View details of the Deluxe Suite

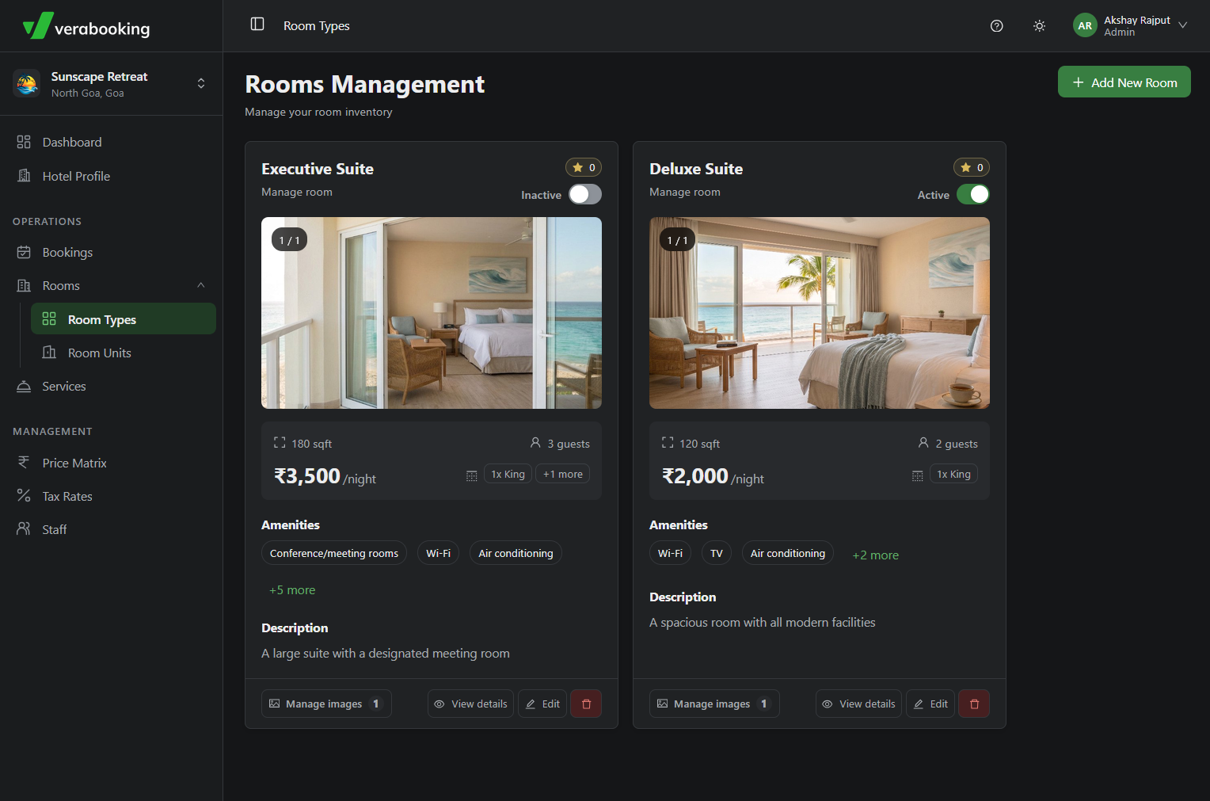[x=858, y=704]
